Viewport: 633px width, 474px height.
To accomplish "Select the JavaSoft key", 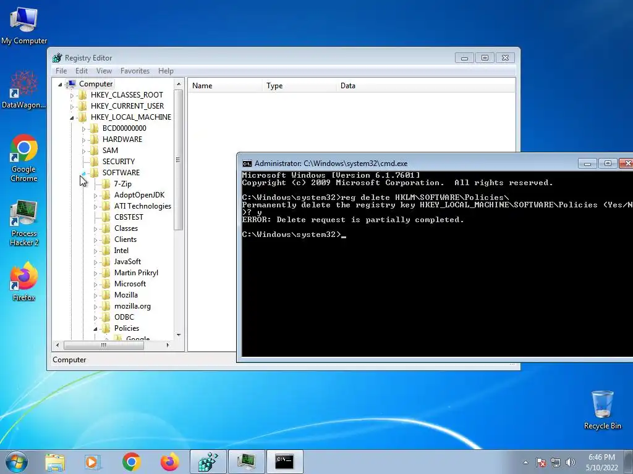I will [x=127, y=262].
